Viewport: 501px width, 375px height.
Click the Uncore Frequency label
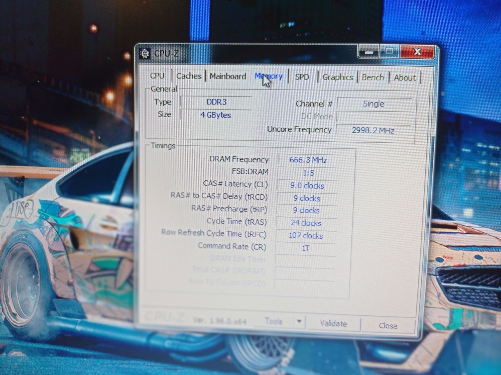point(299,129)
